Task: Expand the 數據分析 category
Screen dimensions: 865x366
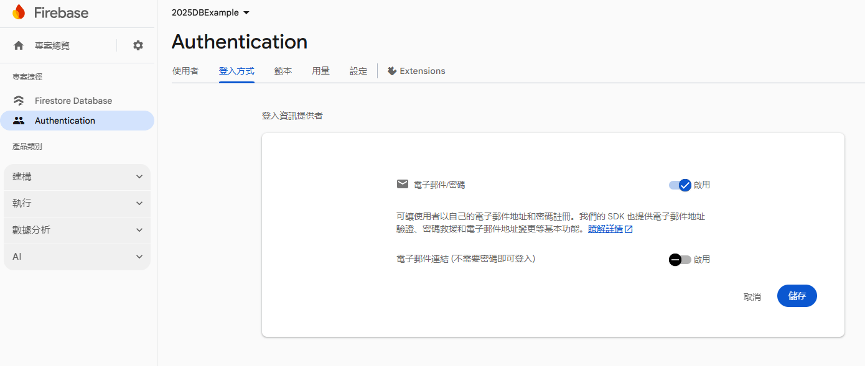Action: pos(77,230)
